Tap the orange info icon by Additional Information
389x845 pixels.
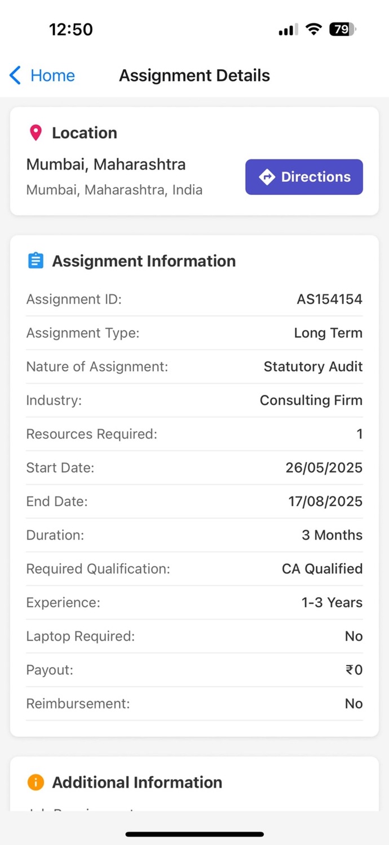click(x=36, y=782)
